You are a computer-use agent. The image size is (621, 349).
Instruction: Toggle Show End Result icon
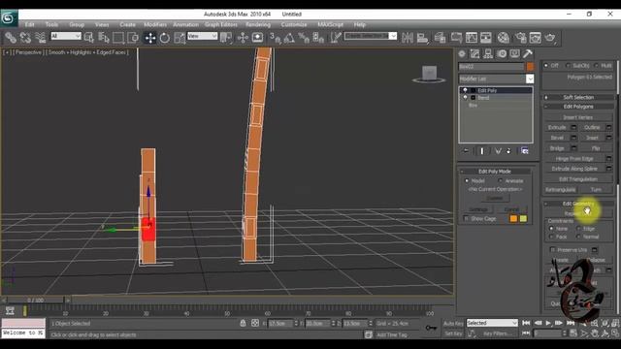482,151
